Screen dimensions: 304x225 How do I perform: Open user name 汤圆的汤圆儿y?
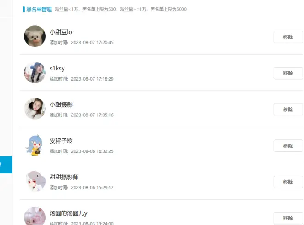[69, 213]
